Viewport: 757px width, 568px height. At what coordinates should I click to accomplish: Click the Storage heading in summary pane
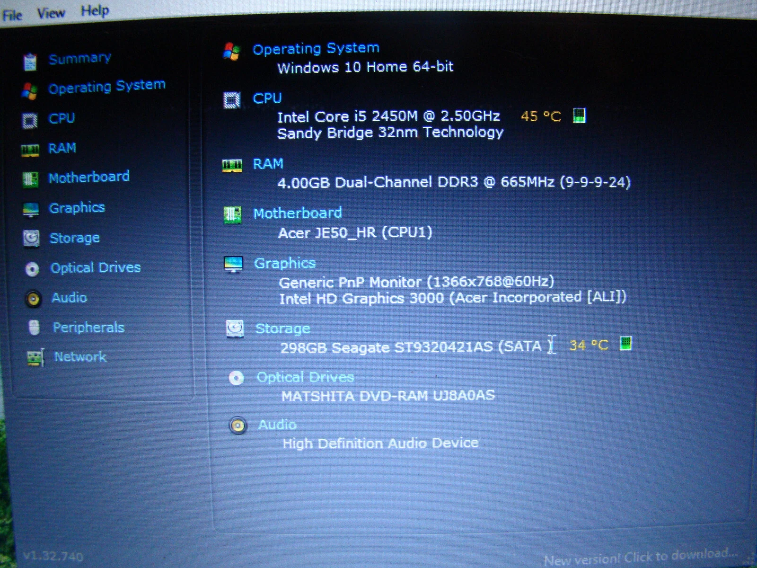click(x=283, y=328)
